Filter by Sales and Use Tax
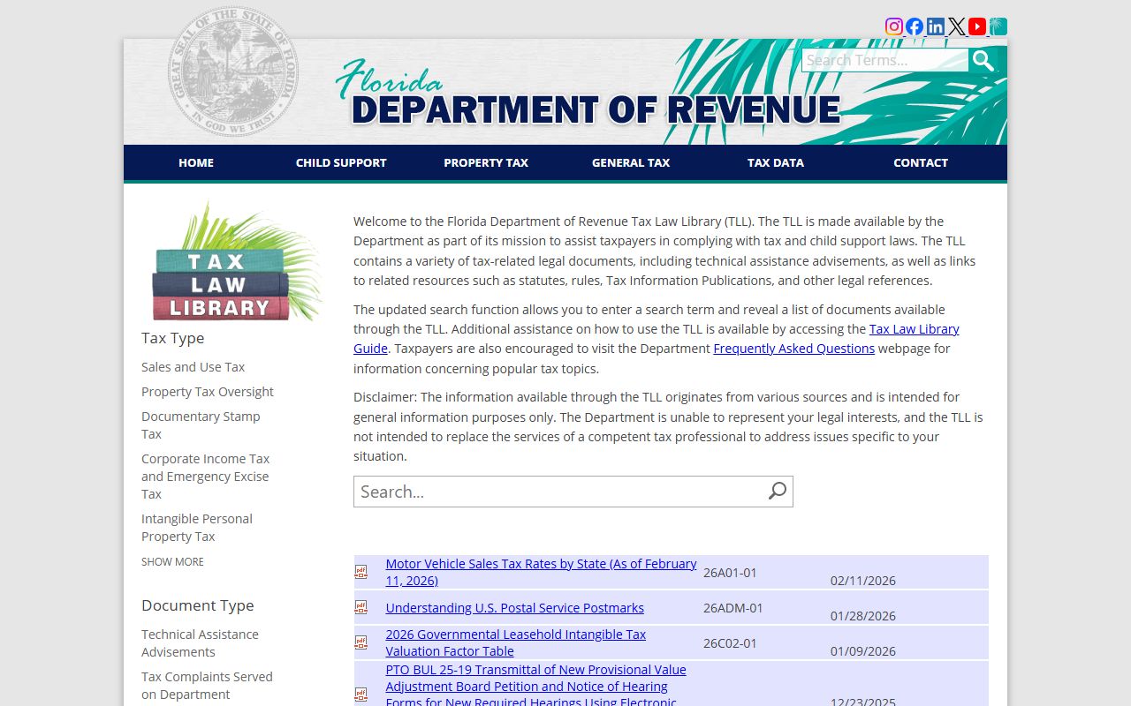 [x=193, y=367]
